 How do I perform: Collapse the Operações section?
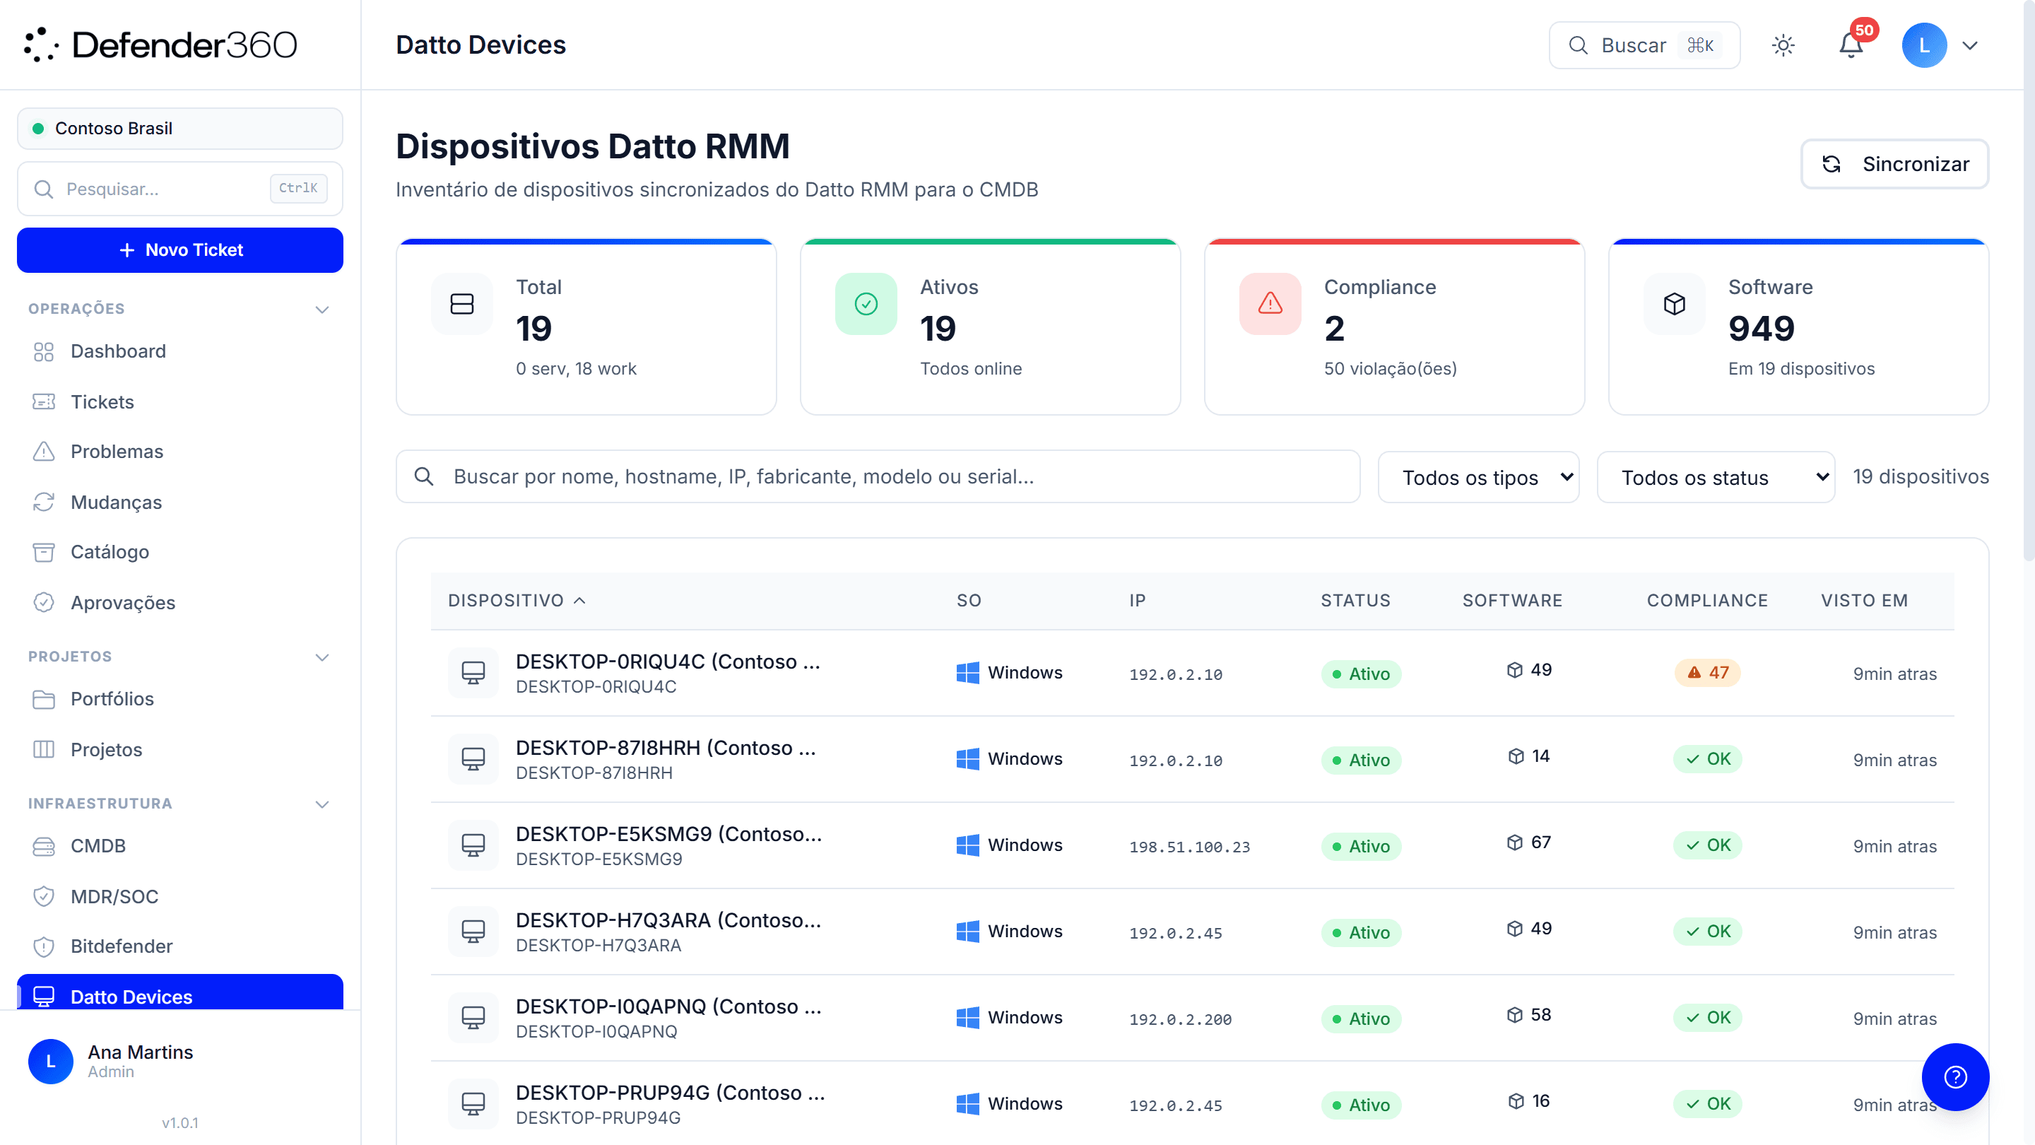pyautogui.click(x=322, y=309)
